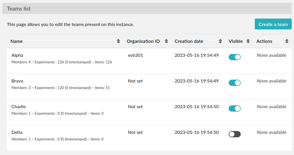The height and width of the screenshot is (155, 294).
Task: Click the Visible column sort icon
Action: tap(248, 41)
